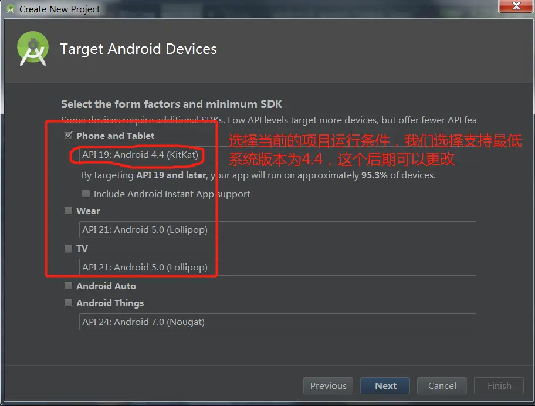Click the Phone and Tablet label
Viewport: 535px width, 406px height.
tap(116, 136)
